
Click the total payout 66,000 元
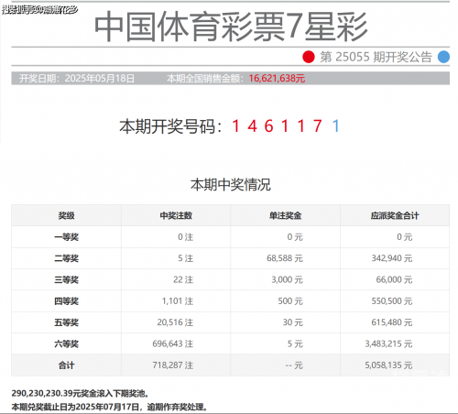pos(394,279)
